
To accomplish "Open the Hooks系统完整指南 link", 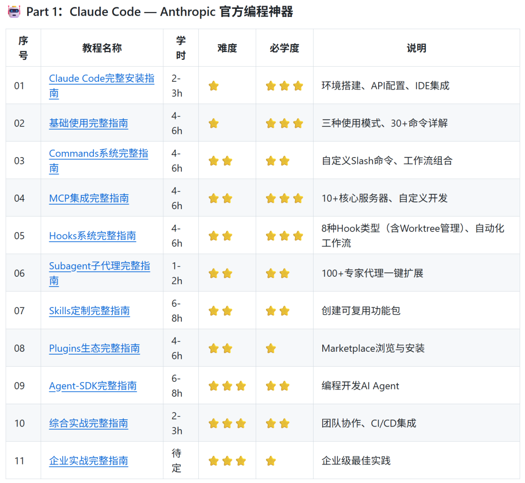I will click(92, 236).
